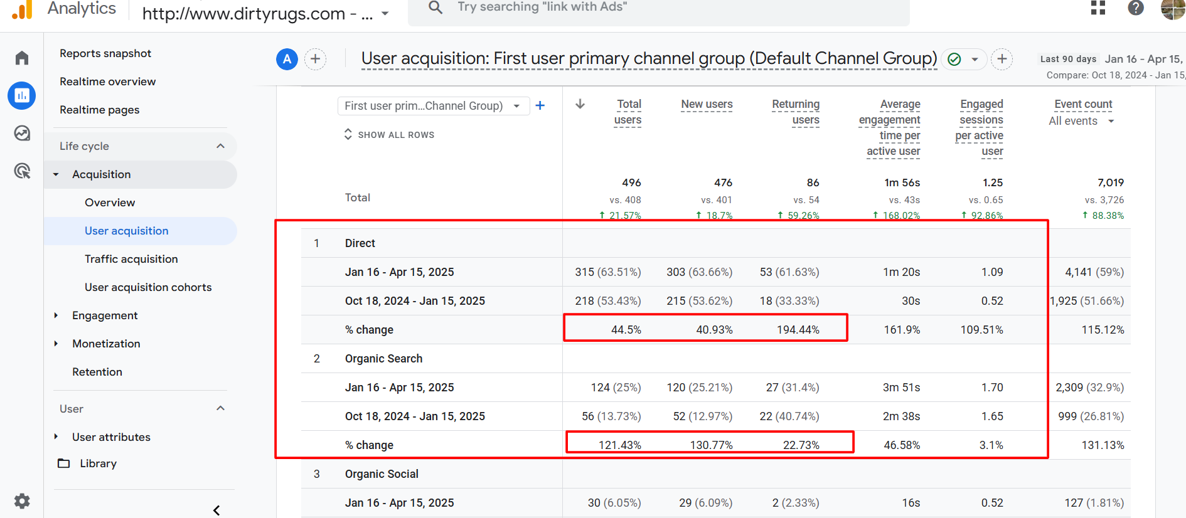Click the Google apps grid icon
Image resolution: width=1186 pixels, height=518 pixels.
point(1098,8)
